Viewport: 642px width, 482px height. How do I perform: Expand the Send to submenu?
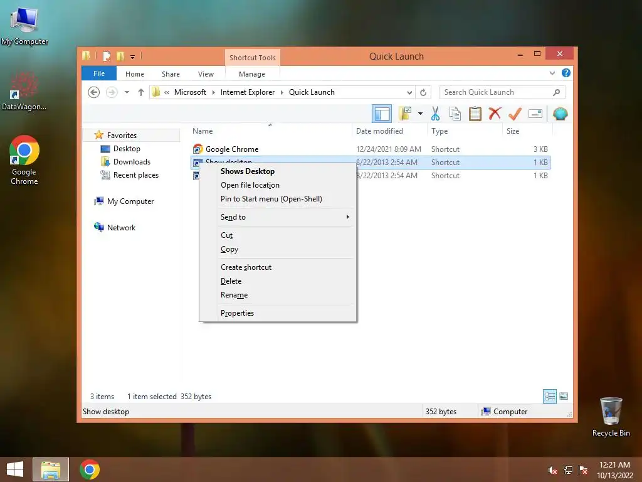278,217
